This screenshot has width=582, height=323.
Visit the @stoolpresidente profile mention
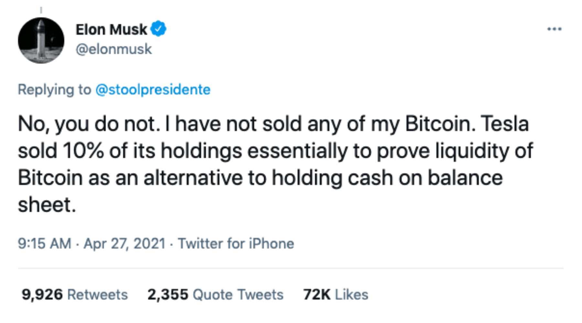(x=153, y=89)
